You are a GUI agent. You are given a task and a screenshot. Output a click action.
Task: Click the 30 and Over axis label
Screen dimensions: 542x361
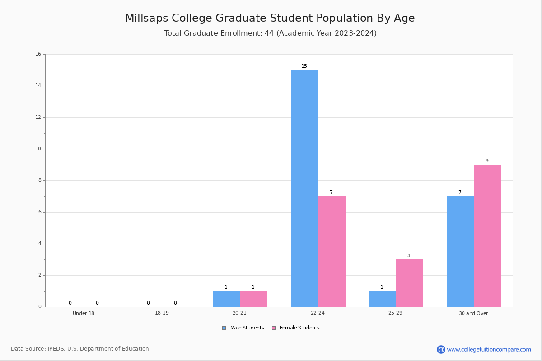click(473, 313)
